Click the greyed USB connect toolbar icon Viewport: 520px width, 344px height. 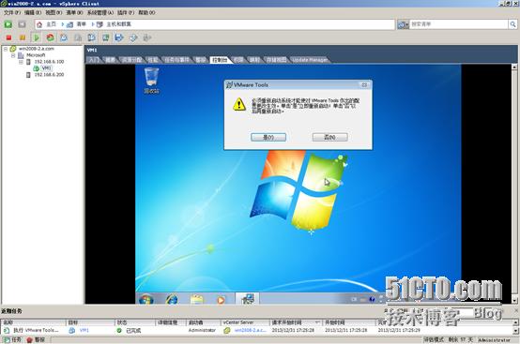point(147,37)
